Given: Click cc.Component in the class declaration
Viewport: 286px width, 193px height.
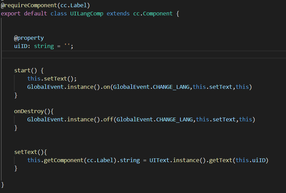Looking at the screenshot, I should tap(153, 14).
